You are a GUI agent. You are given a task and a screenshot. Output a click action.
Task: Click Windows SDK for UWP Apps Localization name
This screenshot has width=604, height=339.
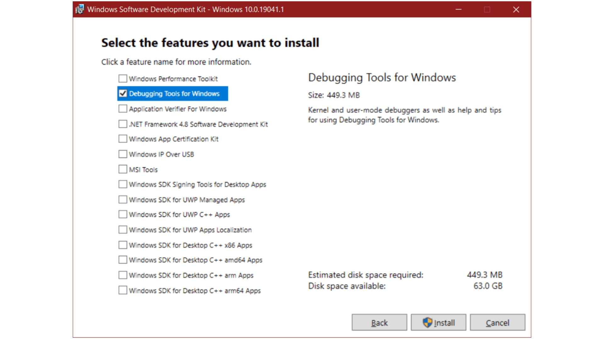coord(190,230)
